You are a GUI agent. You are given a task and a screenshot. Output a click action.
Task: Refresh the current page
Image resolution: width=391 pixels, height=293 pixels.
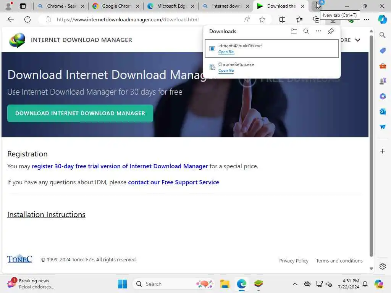click(27, 19)
